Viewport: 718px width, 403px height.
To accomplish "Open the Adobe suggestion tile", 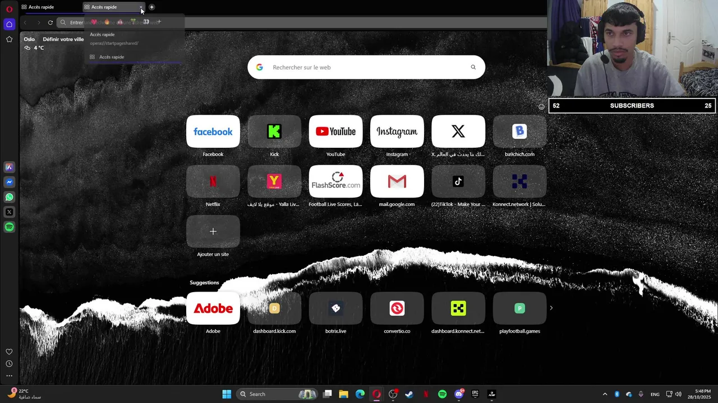I will click(x=213, y=308).
